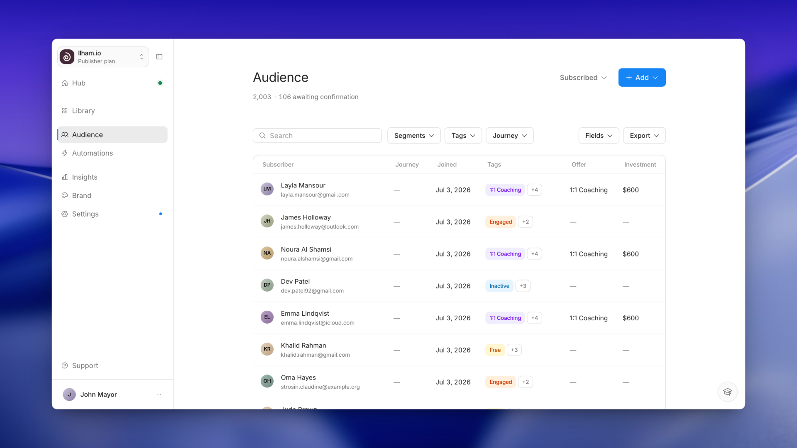Expand the Tags filter dropdown
797x448 pixels.
pos(463,136)
